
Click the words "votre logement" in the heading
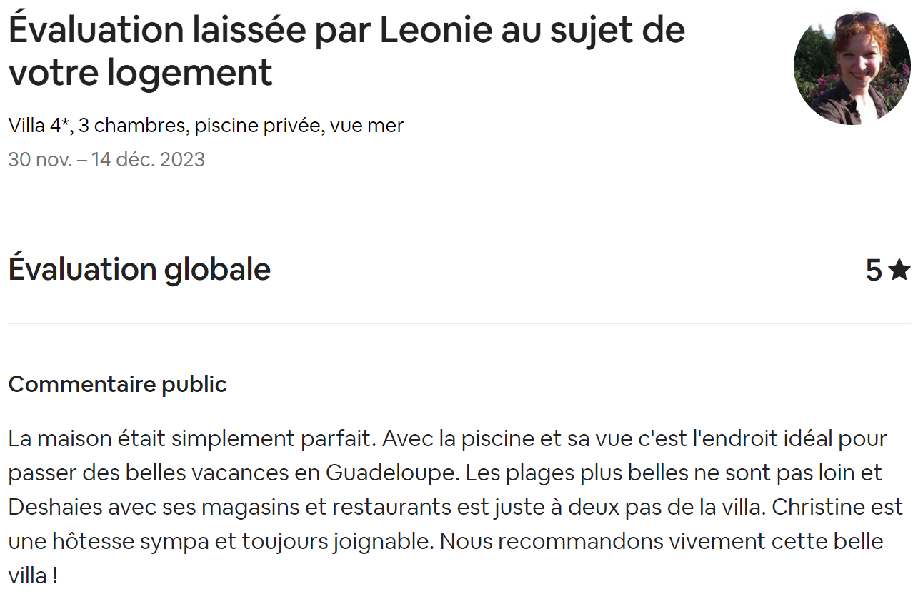coord(140,72)
